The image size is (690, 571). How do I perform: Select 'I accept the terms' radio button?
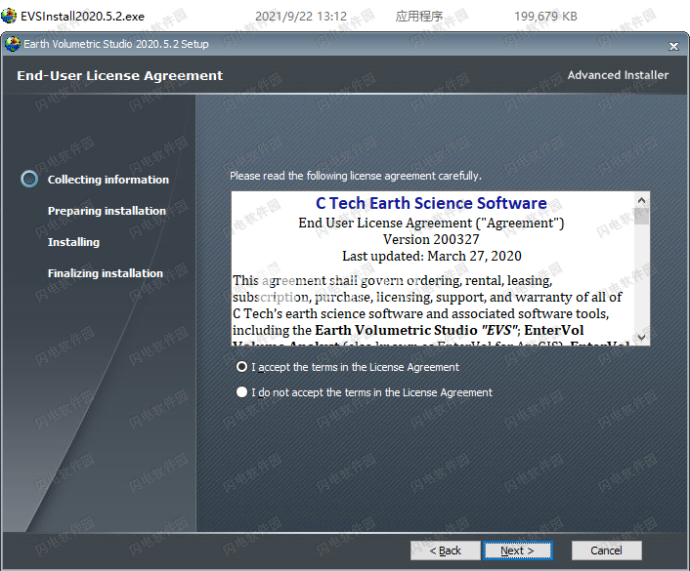[x=241, y=367]
